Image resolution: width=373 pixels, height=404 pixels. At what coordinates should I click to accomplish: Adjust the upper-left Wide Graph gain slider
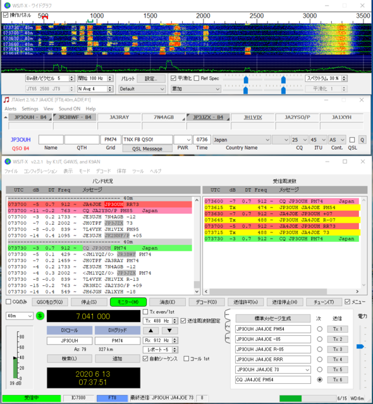coord(246,80)
